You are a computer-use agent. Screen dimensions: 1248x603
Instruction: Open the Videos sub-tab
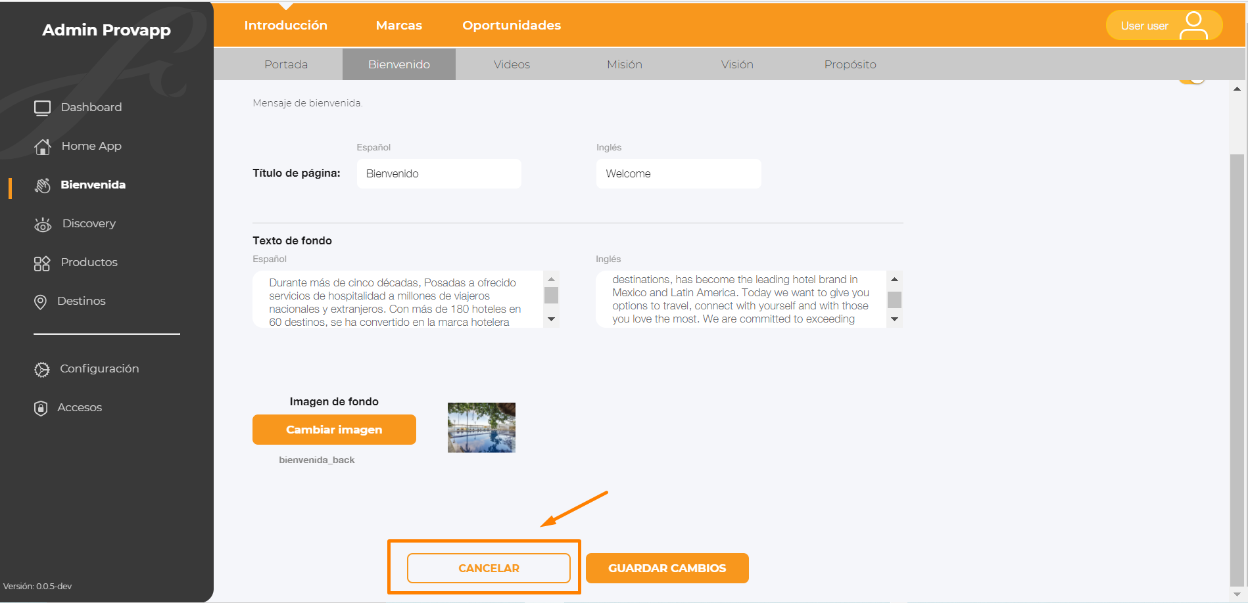coord(512,64)
